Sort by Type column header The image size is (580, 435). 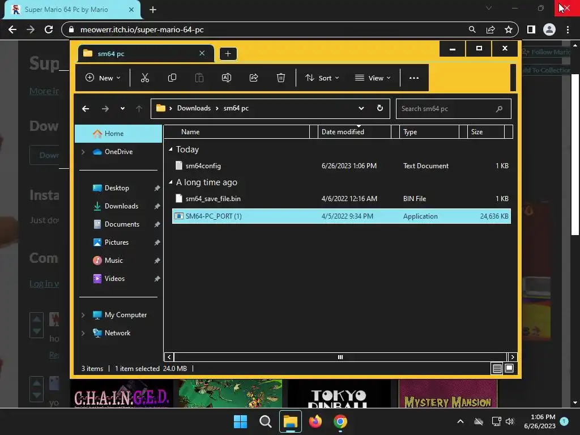[x=429, y=131]
